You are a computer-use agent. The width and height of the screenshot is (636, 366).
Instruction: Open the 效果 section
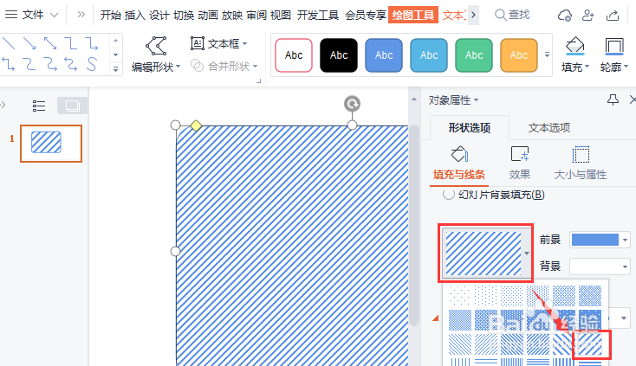(520, 164)
